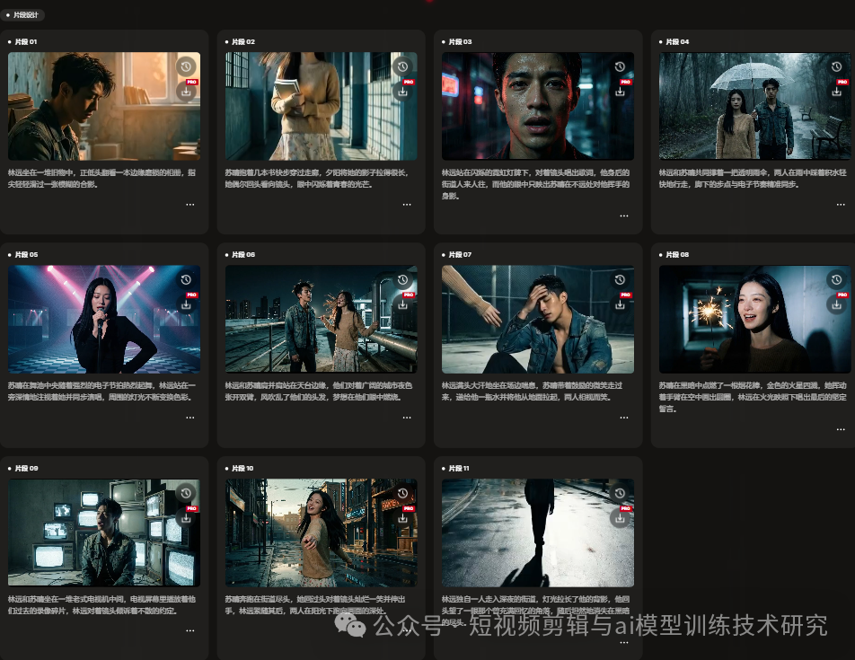Viewport: 855px width, 660px height.
Task: Click the 片段 01 card title
Action: [x=26, y=41]
